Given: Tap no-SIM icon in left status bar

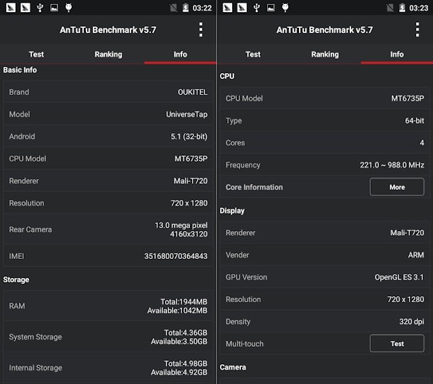Looking at the screenshot, I should tap(173, 7).
